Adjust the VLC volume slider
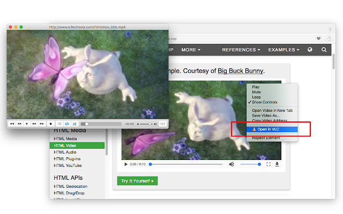Image resolution: width=343 pixels, height=214 pixels. (145, 124)
